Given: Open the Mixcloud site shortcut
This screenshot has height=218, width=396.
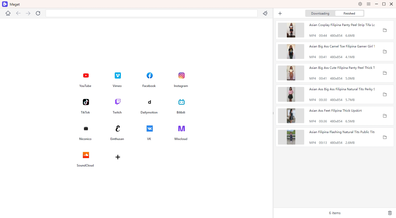Looking at the screenshot, I should click(181, 129).
